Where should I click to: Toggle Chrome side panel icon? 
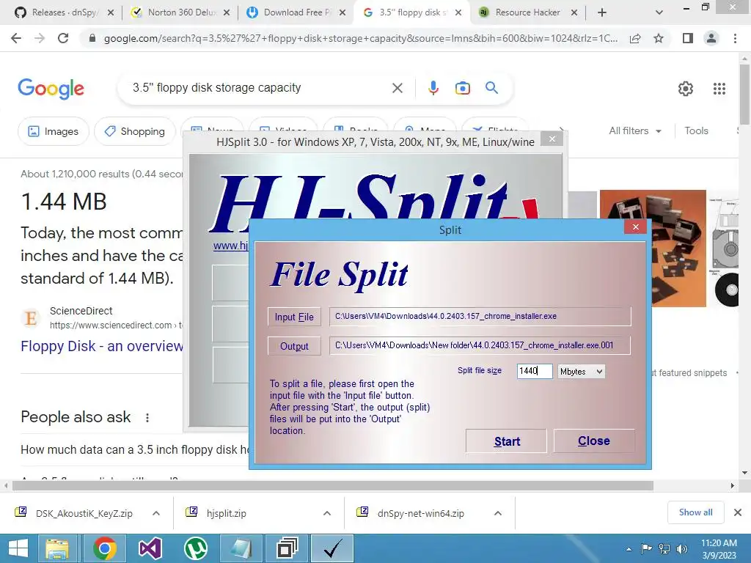(688, 38)
